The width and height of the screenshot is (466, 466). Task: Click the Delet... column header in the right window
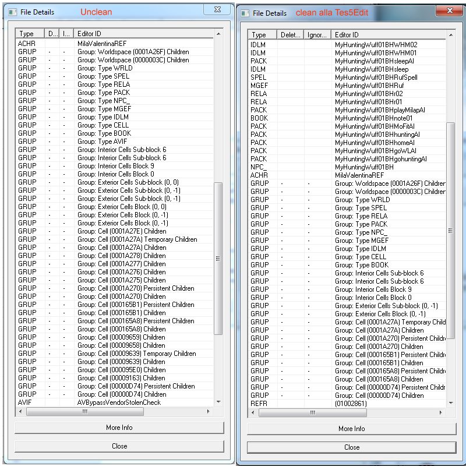click(x=291, y=35)
